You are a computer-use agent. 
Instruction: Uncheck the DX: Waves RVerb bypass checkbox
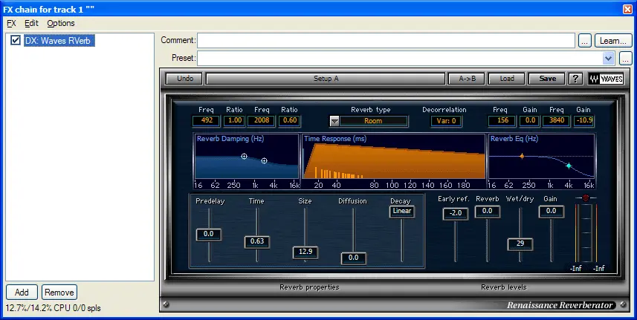click(x=16, y=40)
